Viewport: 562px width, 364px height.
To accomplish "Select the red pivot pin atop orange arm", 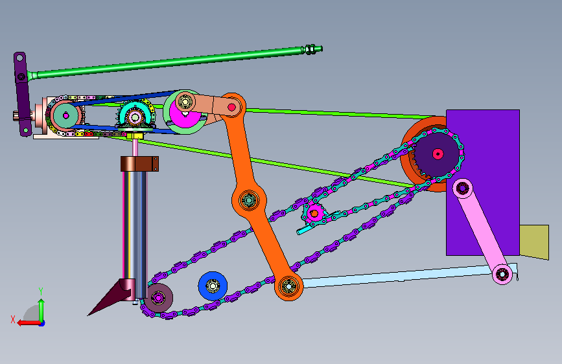I will click(231, 107).
